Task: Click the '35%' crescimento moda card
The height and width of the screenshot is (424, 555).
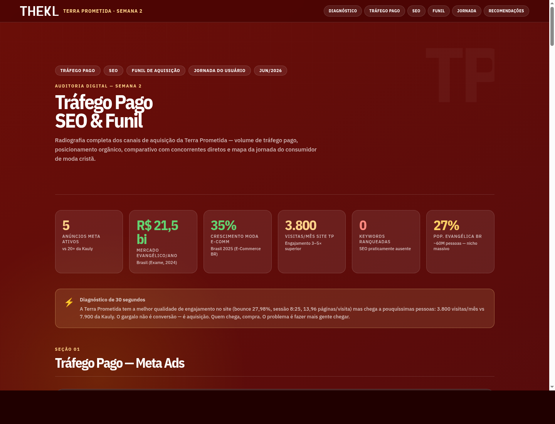Action: [x=237, y=242]
